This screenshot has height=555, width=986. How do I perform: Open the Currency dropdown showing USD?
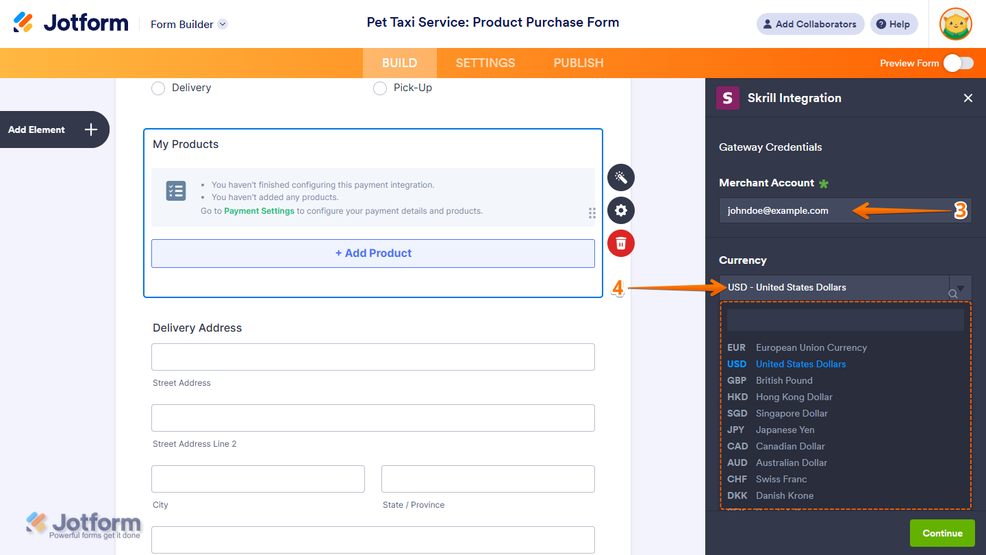(x=835, y=287)
